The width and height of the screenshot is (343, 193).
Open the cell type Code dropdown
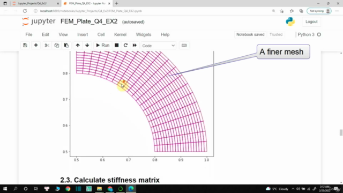coord(159,46)
